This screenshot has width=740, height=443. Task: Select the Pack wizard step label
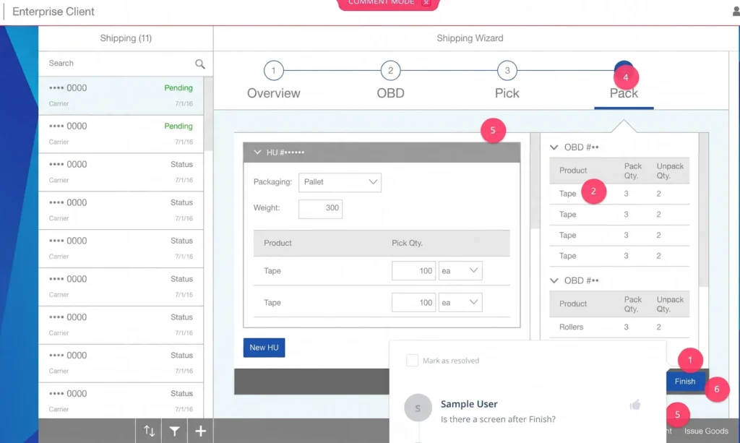click(624, 93)
